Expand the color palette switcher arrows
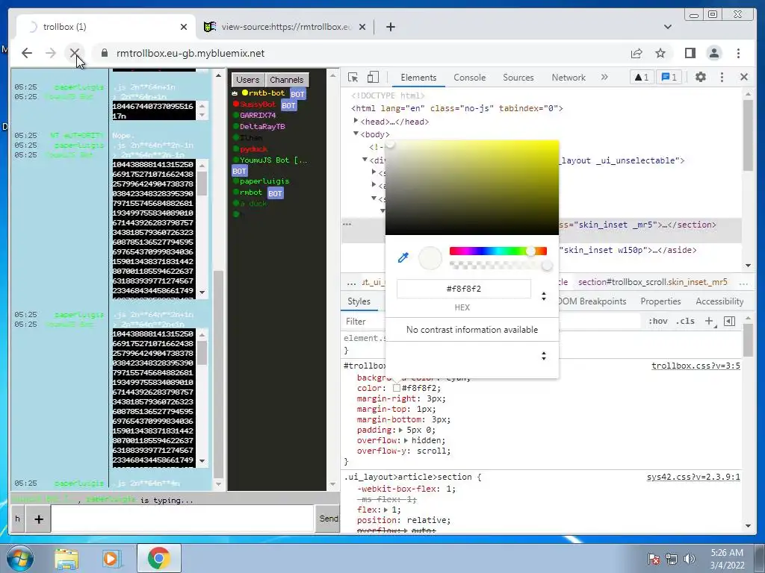The height and width of the screenshot is (573, 765). (x=544, y=356)
